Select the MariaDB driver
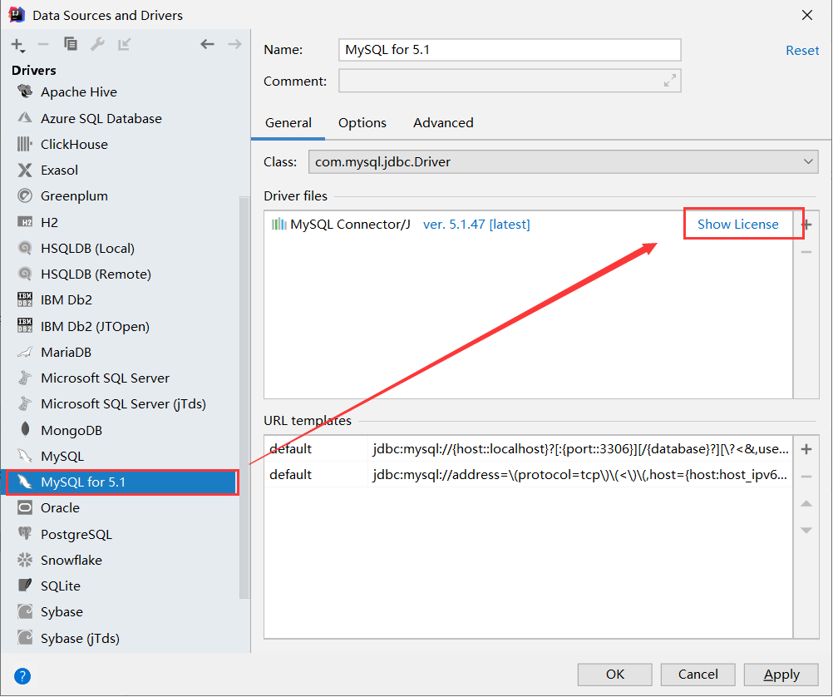 (x=120, y=353)
